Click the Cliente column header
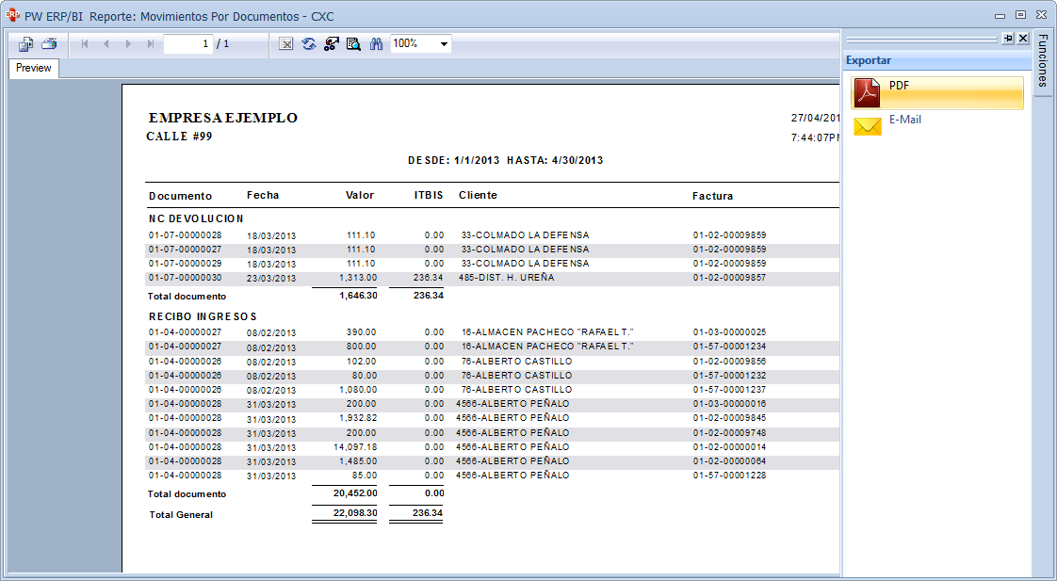 (478, 195)
